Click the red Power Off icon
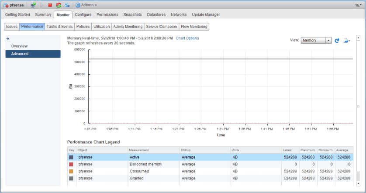 [50, 5]
